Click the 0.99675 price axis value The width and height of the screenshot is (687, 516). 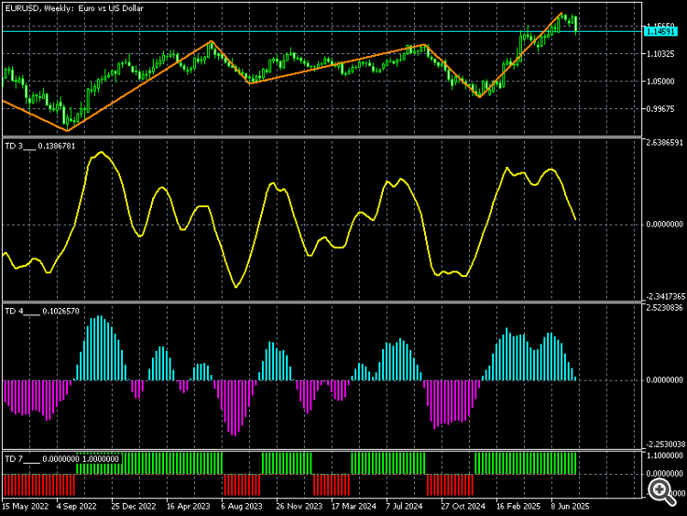[x=660, y=109]
